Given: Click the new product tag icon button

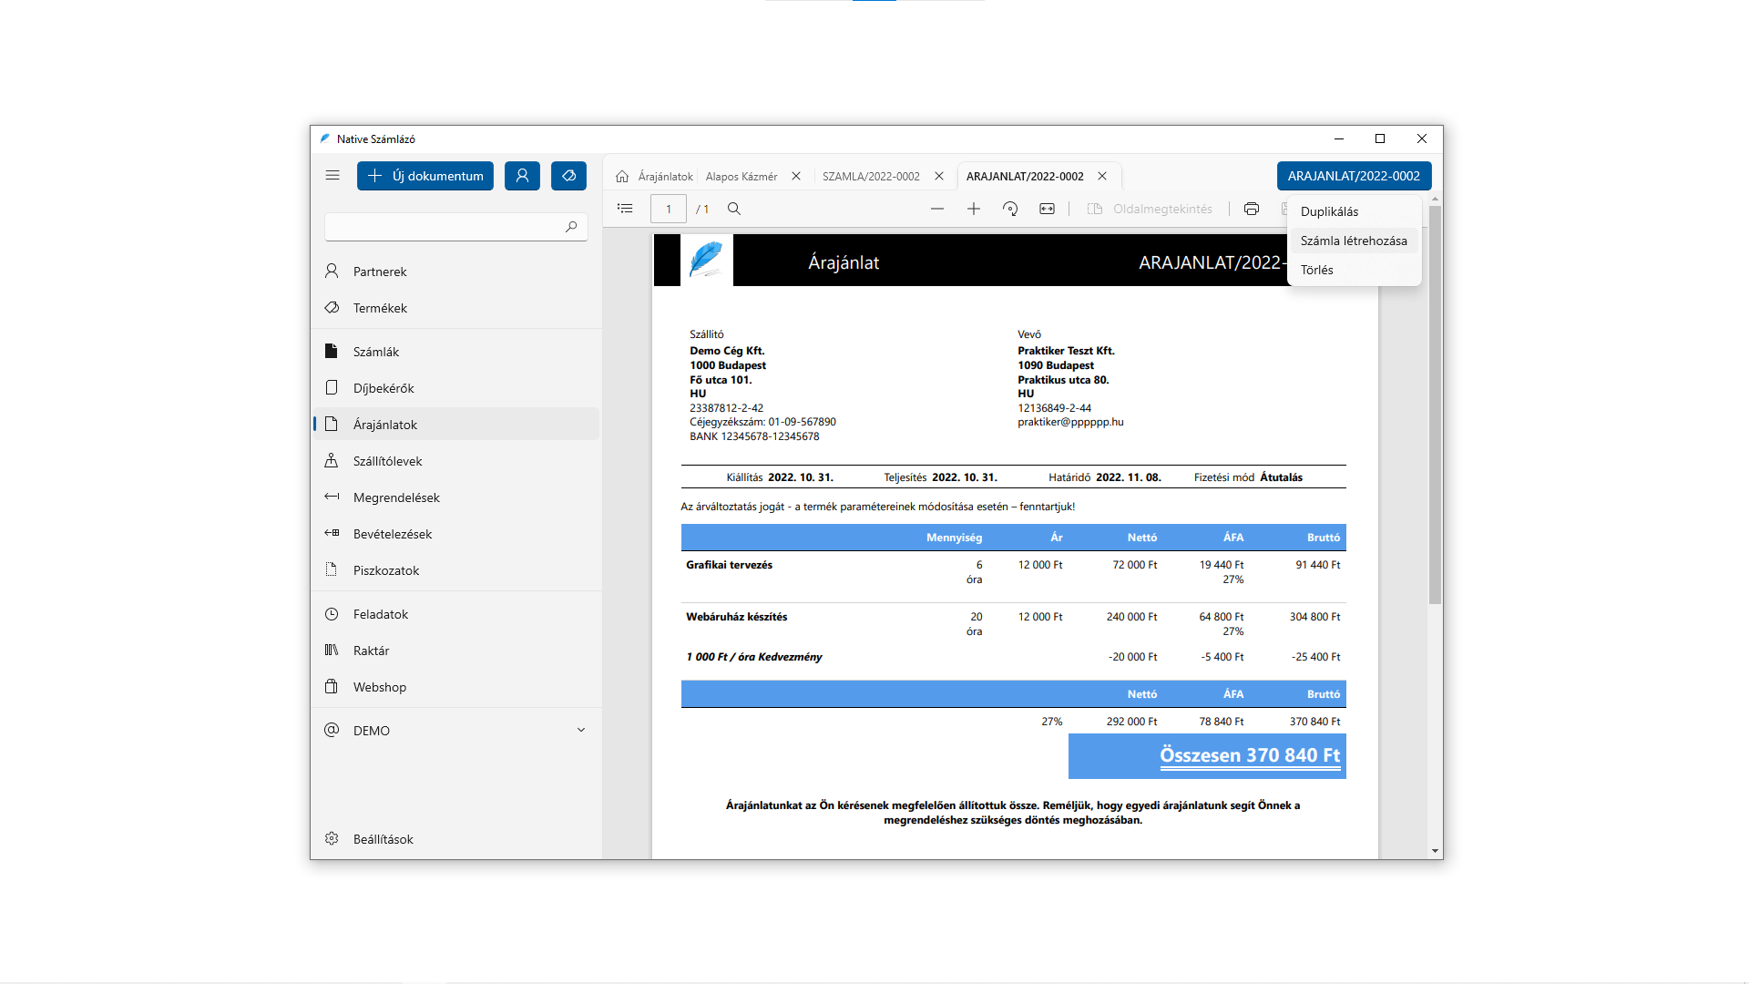Looking at the screenshot, I should [x=568, y=176].
